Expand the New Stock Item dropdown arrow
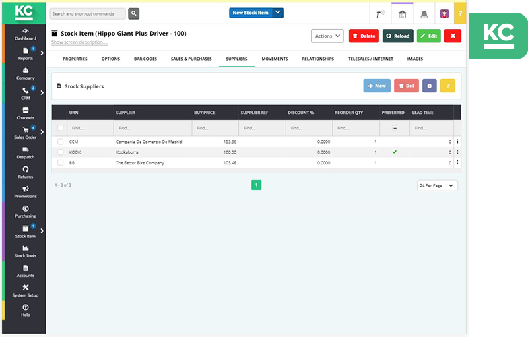The width and height of the screenshot is (528, 337). [277, 12]
